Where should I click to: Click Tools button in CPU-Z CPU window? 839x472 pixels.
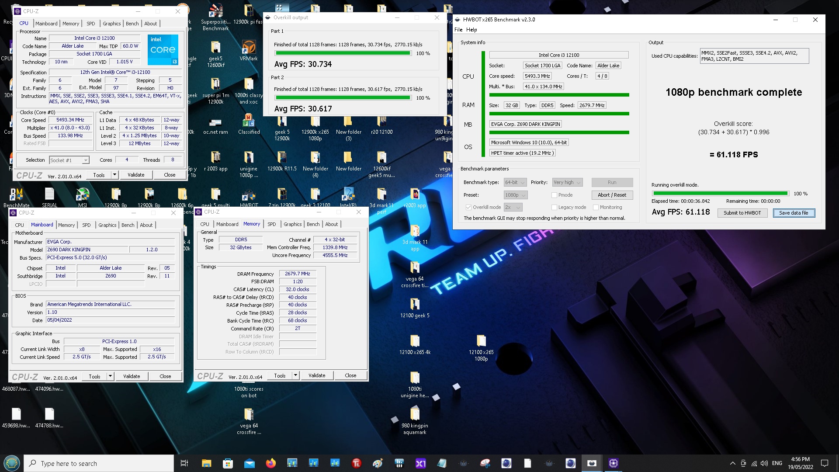coord(99,175)
